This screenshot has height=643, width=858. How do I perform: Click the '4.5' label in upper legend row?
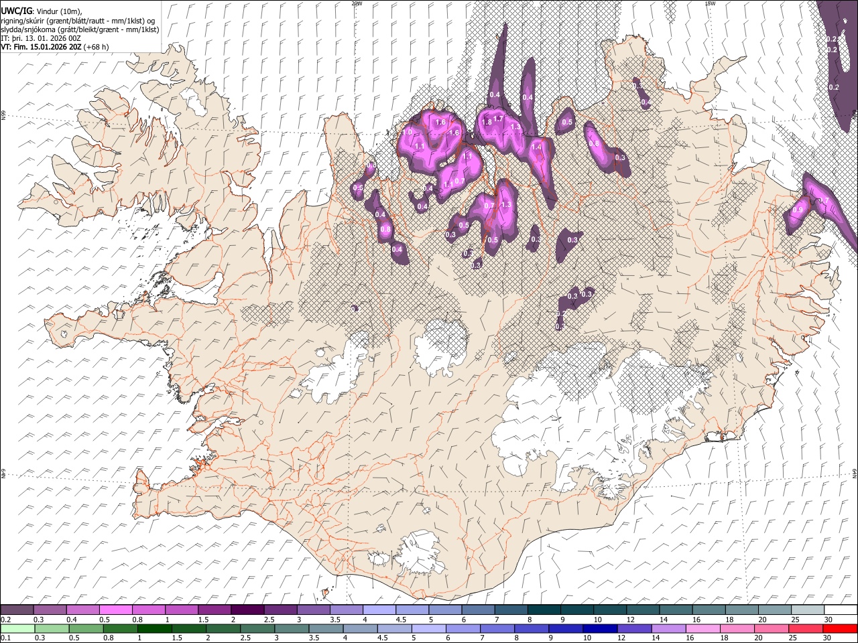point(402,620)
